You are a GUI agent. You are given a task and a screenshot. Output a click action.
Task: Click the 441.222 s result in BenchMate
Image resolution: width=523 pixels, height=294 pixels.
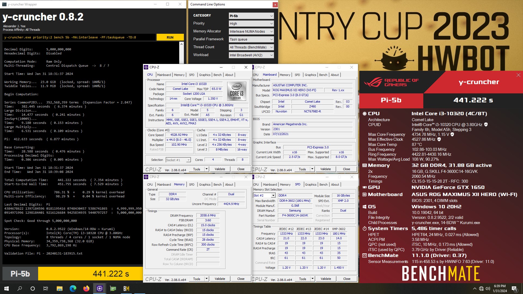(x=473, y=100)
